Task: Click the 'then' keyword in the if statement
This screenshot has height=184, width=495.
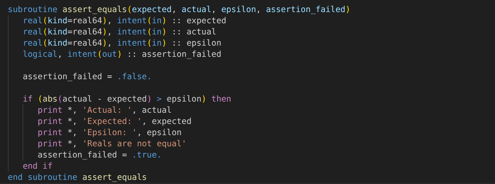Action: [x=221, y=99]
